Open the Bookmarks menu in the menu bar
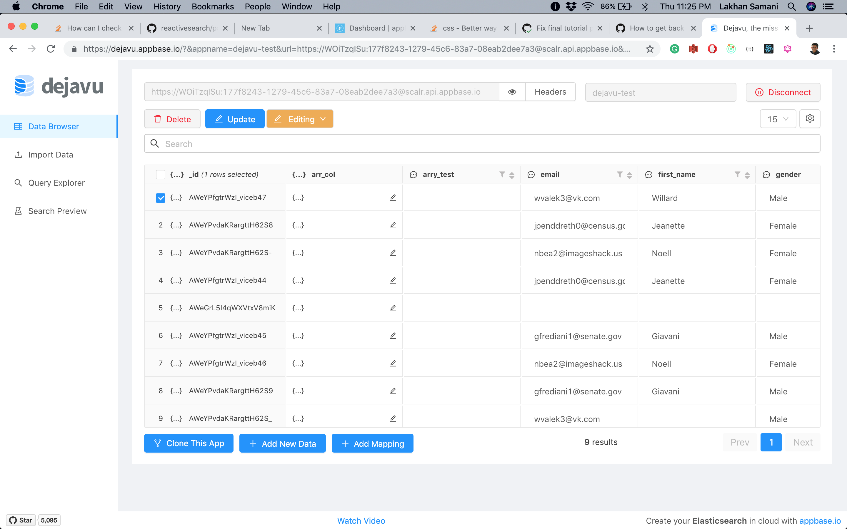The height and width of the screenshot is (529, 847). (x=212, y=6)
